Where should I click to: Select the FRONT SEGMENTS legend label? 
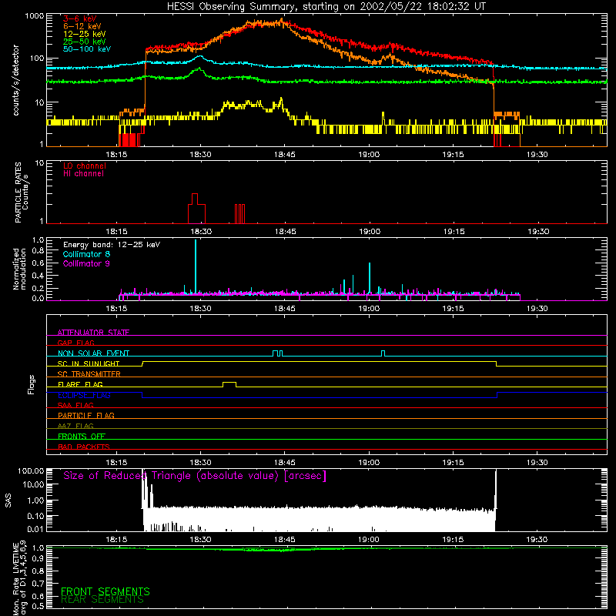point(105,591)
